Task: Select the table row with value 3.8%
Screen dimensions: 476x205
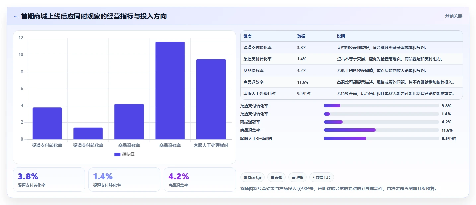Action: pos(352,48)
